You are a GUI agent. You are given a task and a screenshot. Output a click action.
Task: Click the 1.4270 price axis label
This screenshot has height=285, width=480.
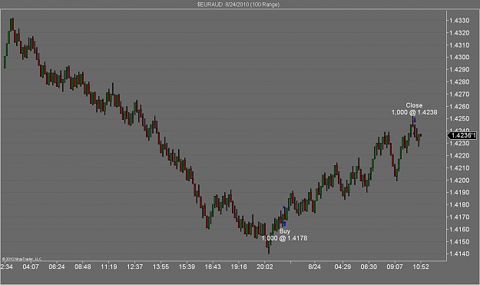(x=458, y=94)
